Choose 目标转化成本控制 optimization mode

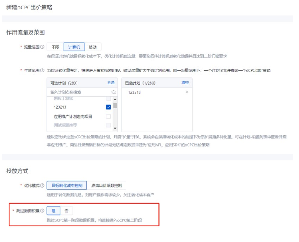pyautogui.click(x=67, y=185)
